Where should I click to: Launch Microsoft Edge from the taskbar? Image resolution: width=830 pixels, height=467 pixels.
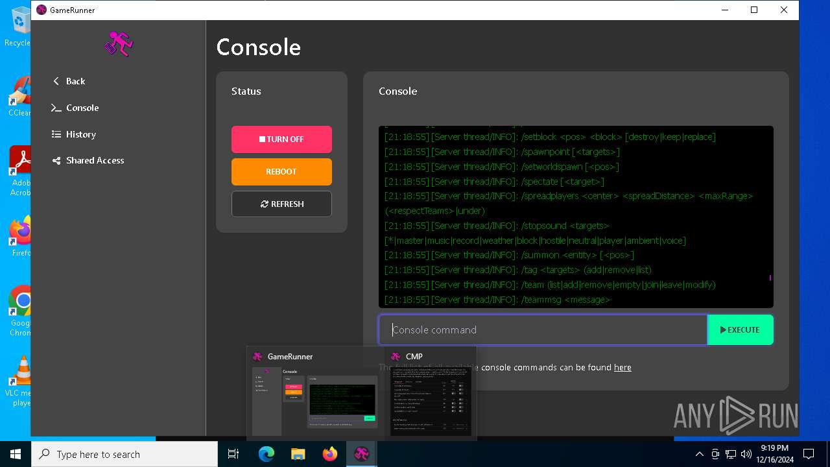tap(267, 454)
